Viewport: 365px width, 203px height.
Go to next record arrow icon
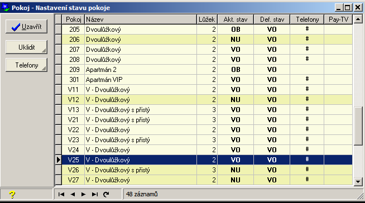coord(83,194)
